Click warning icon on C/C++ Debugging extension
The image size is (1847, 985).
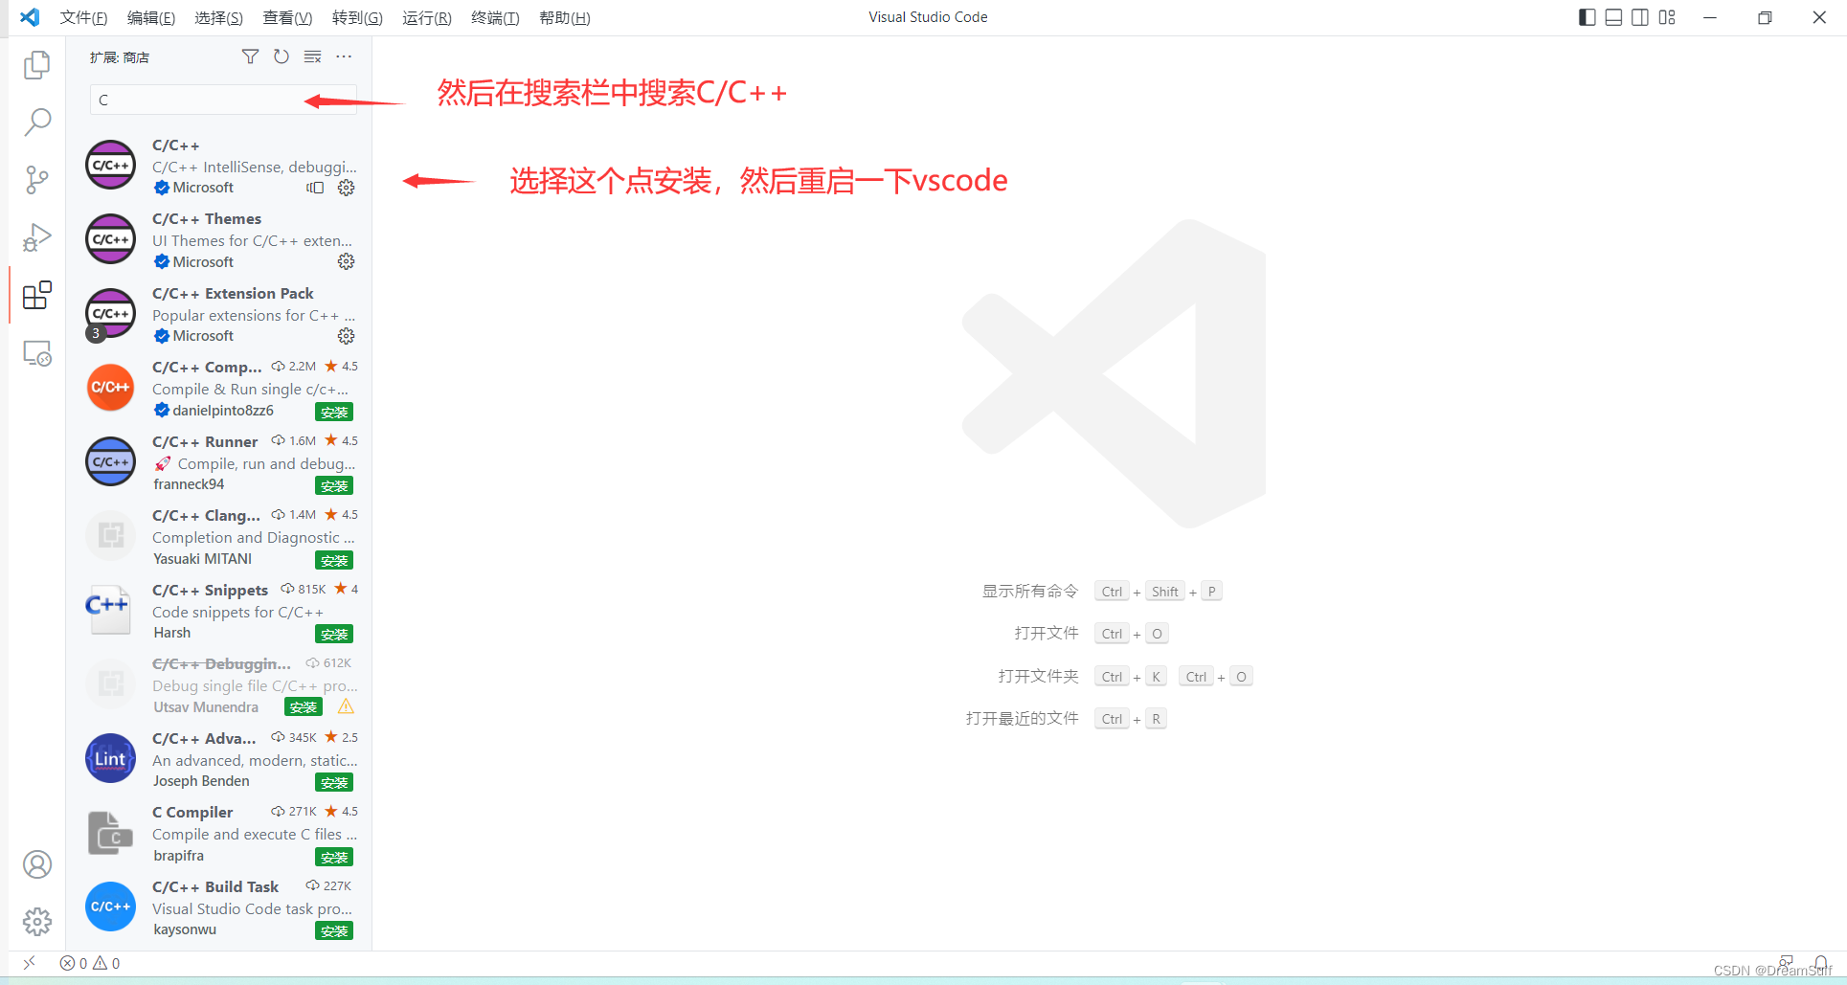[x=346, y=706]
